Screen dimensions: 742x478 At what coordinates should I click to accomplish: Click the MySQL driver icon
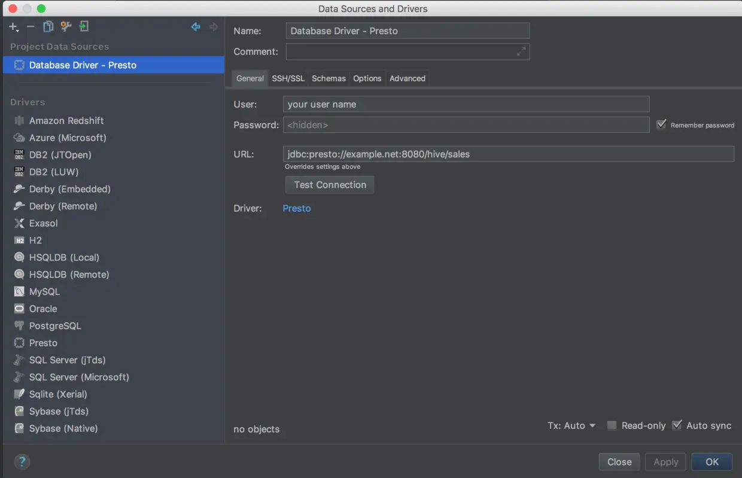pos(19,292)
